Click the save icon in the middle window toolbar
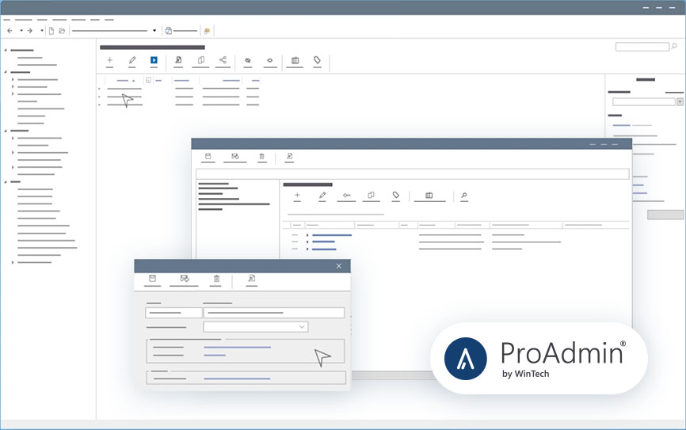This screenshot has width=686, height=430. pos(208,156)
